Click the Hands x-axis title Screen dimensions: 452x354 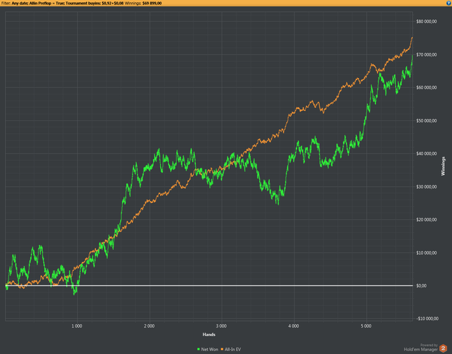coord(209,335)
